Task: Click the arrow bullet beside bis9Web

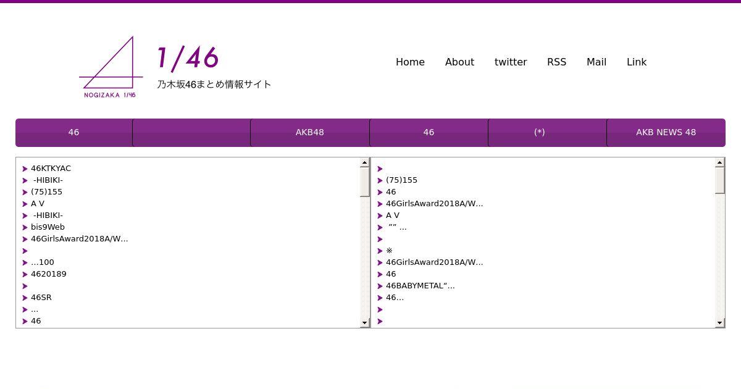Action: pos(25,227)
